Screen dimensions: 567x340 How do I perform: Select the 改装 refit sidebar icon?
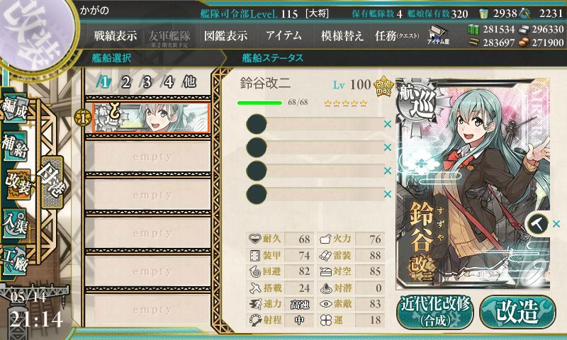pos(17,184)
